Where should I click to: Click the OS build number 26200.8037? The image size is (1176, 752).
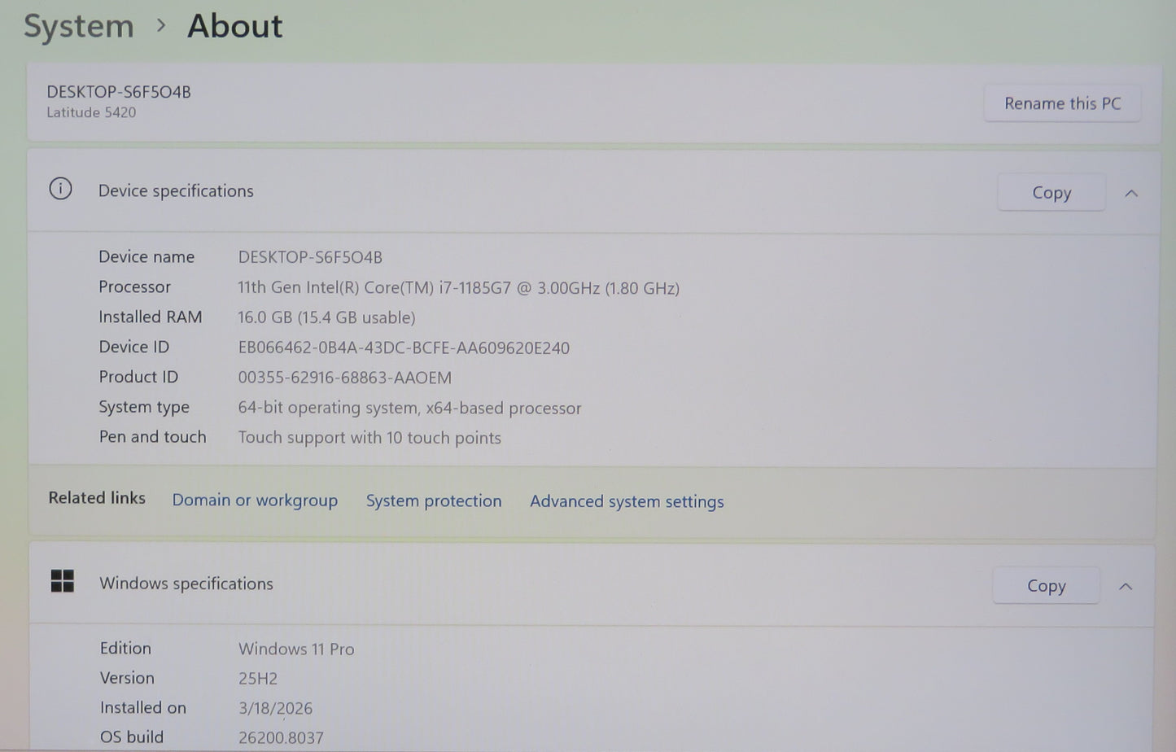(x=280, y=737)
